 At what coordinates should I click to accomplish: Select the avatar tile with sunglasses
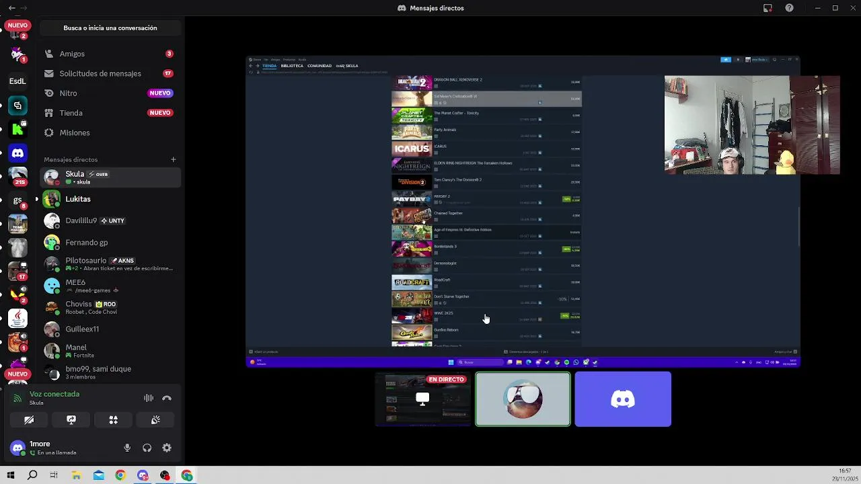523,399
